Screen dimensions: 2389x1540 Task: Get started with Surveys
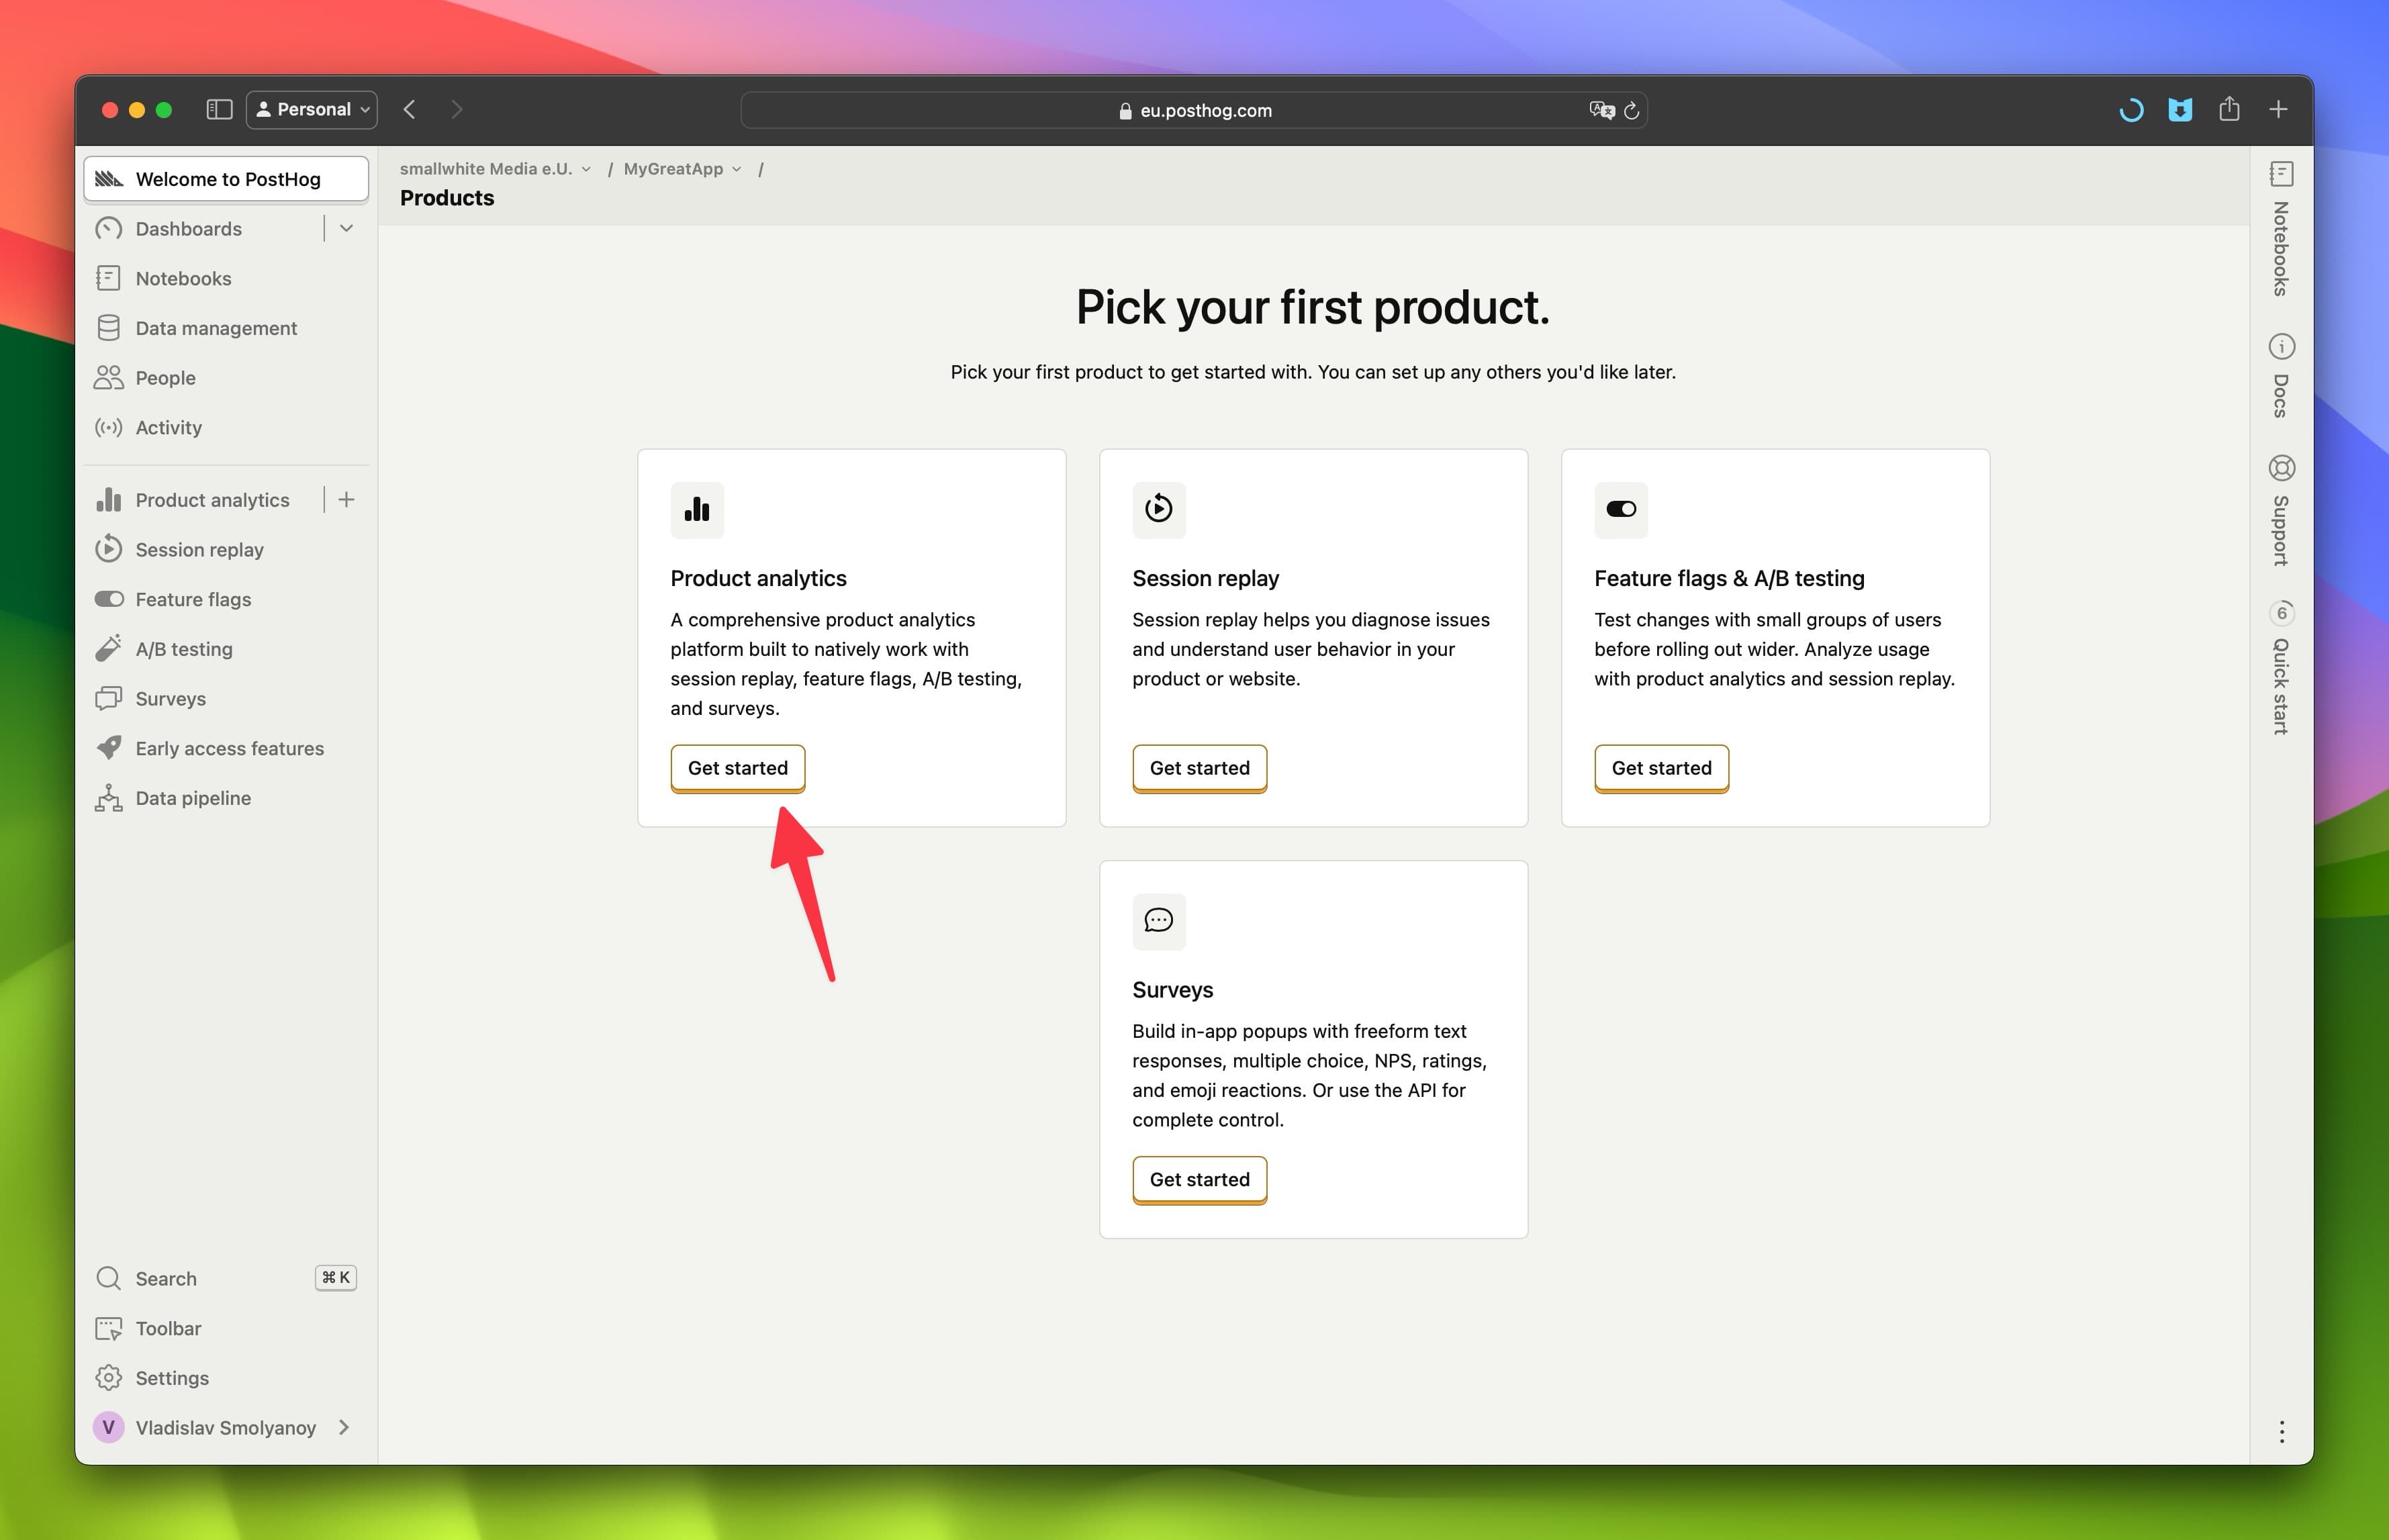point(1200,1179)
